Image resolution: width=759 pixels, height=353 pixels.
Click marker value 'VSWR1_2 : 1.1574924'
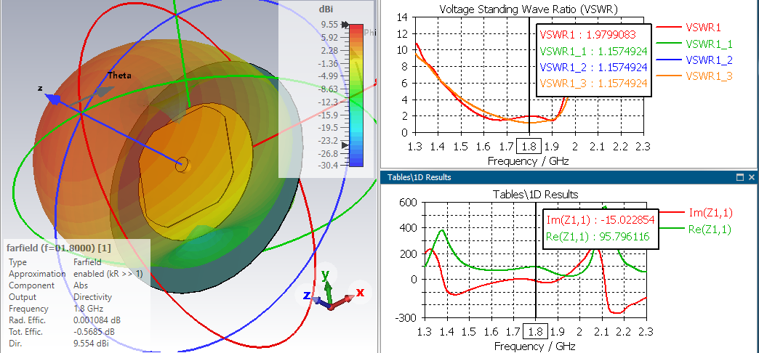(x=593, y=66)
